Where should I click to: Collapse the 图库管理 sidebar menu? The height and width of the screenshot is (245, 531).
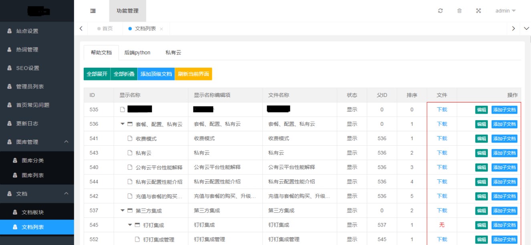point(66,142)
